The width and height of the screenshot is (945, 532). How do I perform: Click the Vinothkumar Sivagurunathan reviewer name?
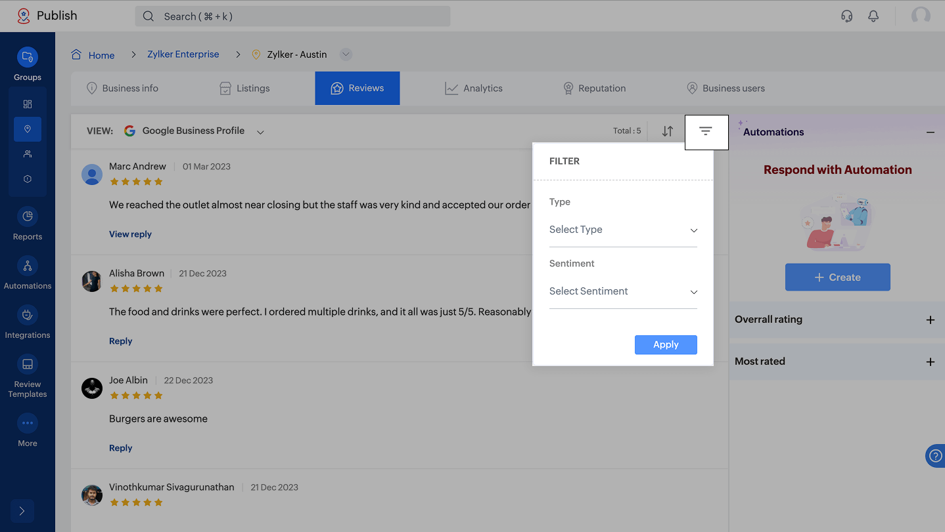(x=172, y=487)
